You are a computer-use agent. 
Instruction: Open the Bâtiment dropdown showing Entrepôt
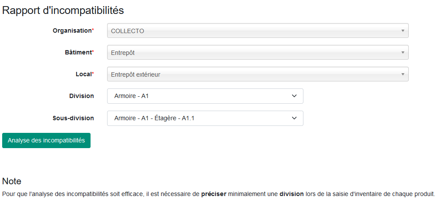pos(258,52)
